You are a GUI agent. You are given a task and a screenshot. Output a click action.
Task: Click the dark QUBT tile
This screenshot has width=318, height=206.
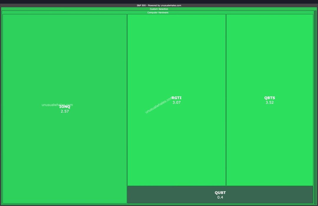[x=220, y=195]
